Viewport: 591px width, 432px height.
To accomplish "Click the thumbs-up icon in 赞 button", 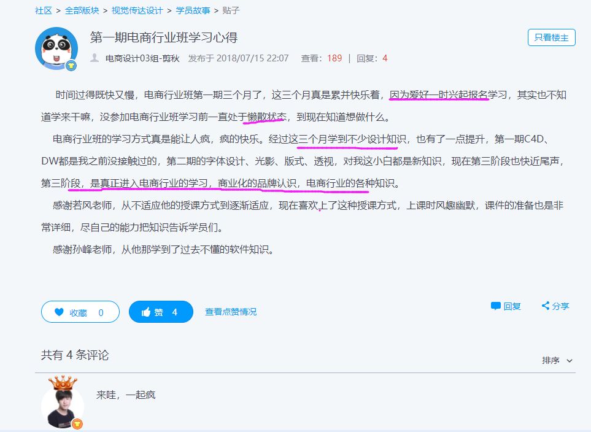I will pos(146,312).
